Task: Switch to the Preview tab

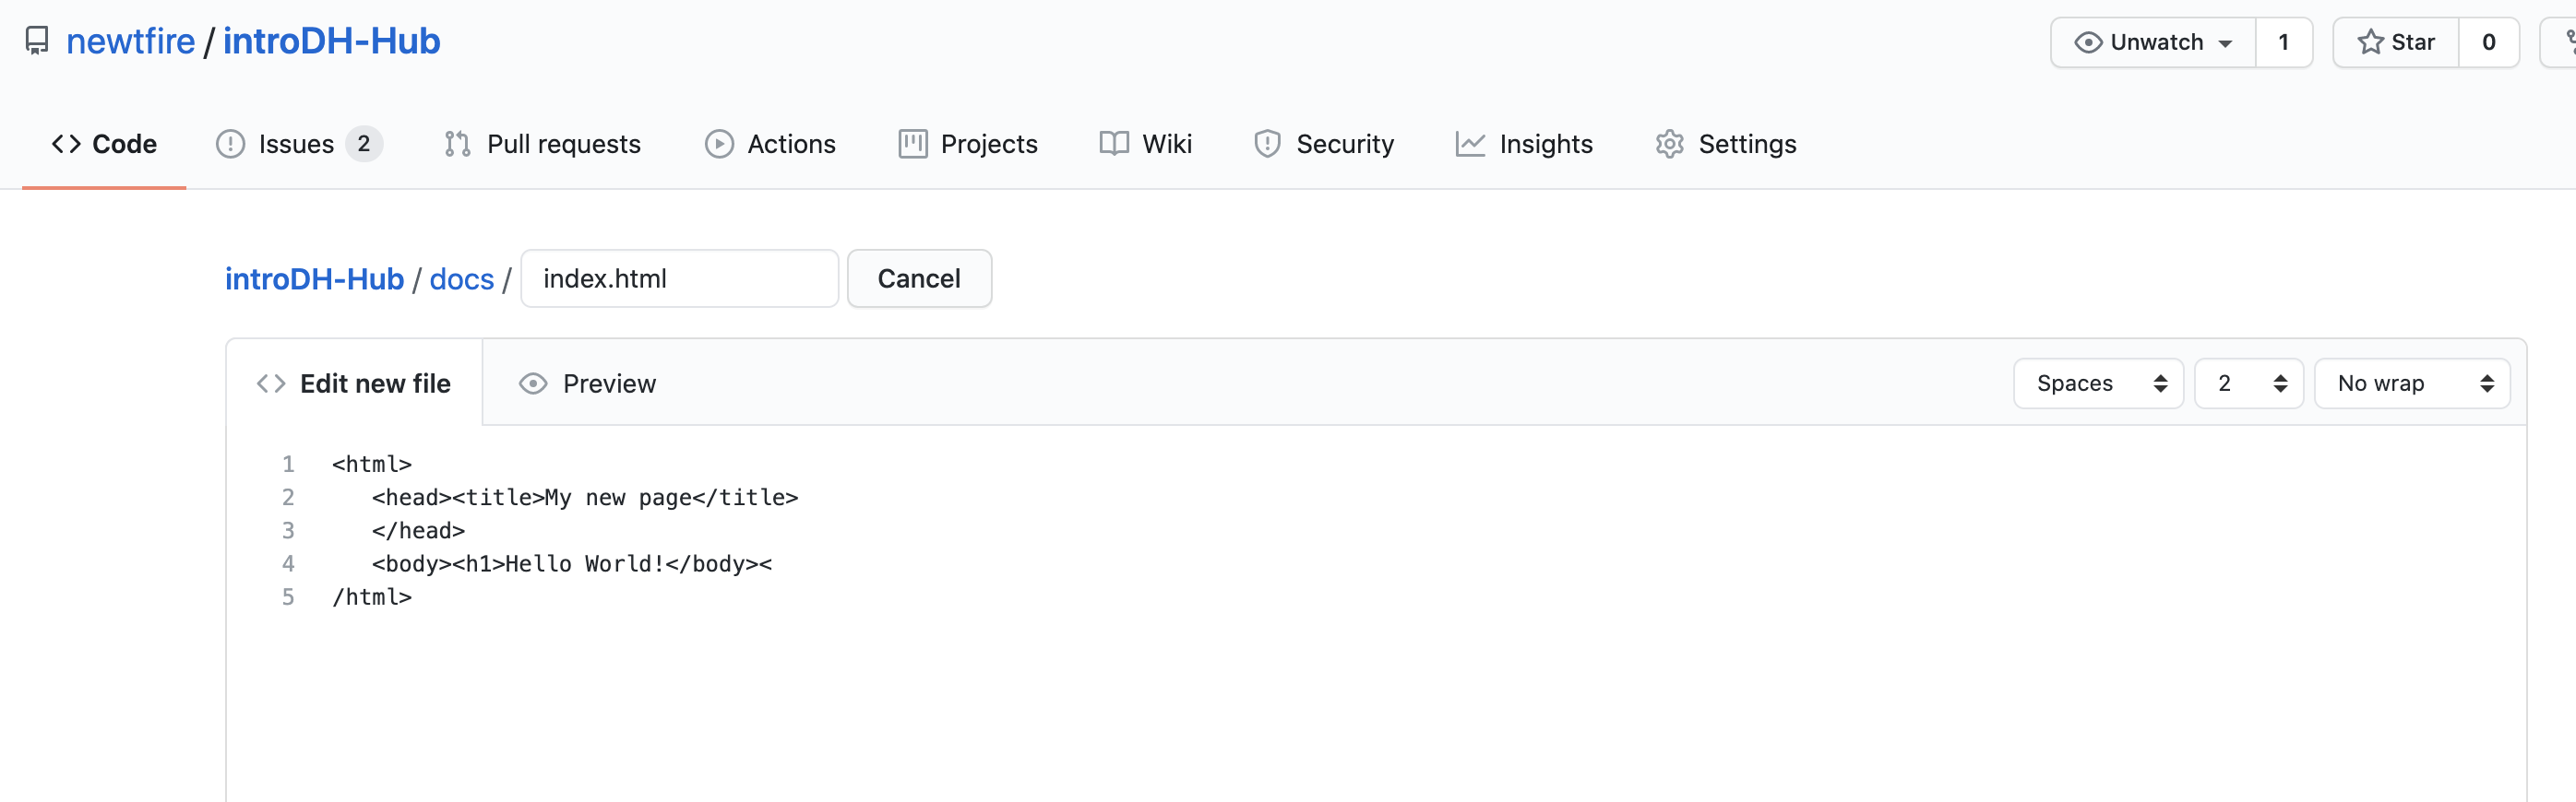Action: point(587,383)
